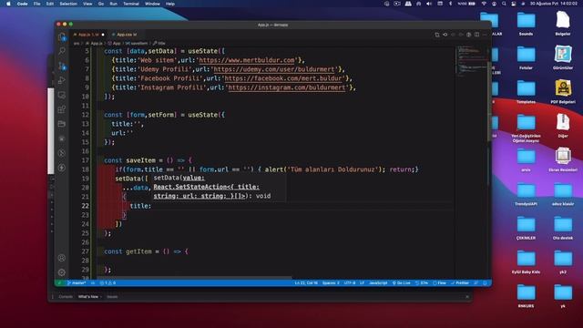Switch to the App.js editor tab
The width and height of the screenshot is (583, 328).
(x=88, y=35)
